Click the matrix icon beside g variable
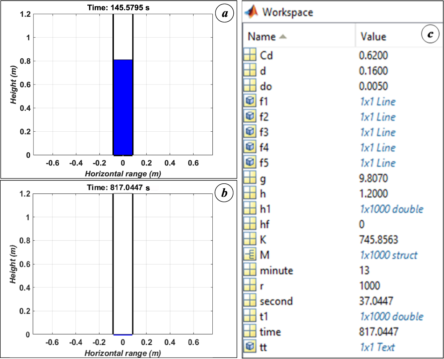 pyautogui.click(x=250, y=178)
